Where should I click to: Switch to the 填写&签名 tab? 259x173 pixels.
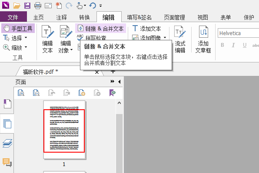coord(139,17)
